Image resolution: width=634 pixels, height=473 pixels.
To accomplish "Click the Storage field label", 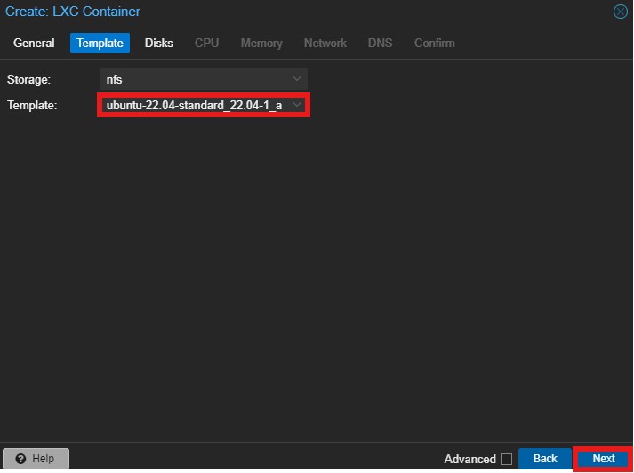I will (x=27, y=79).
